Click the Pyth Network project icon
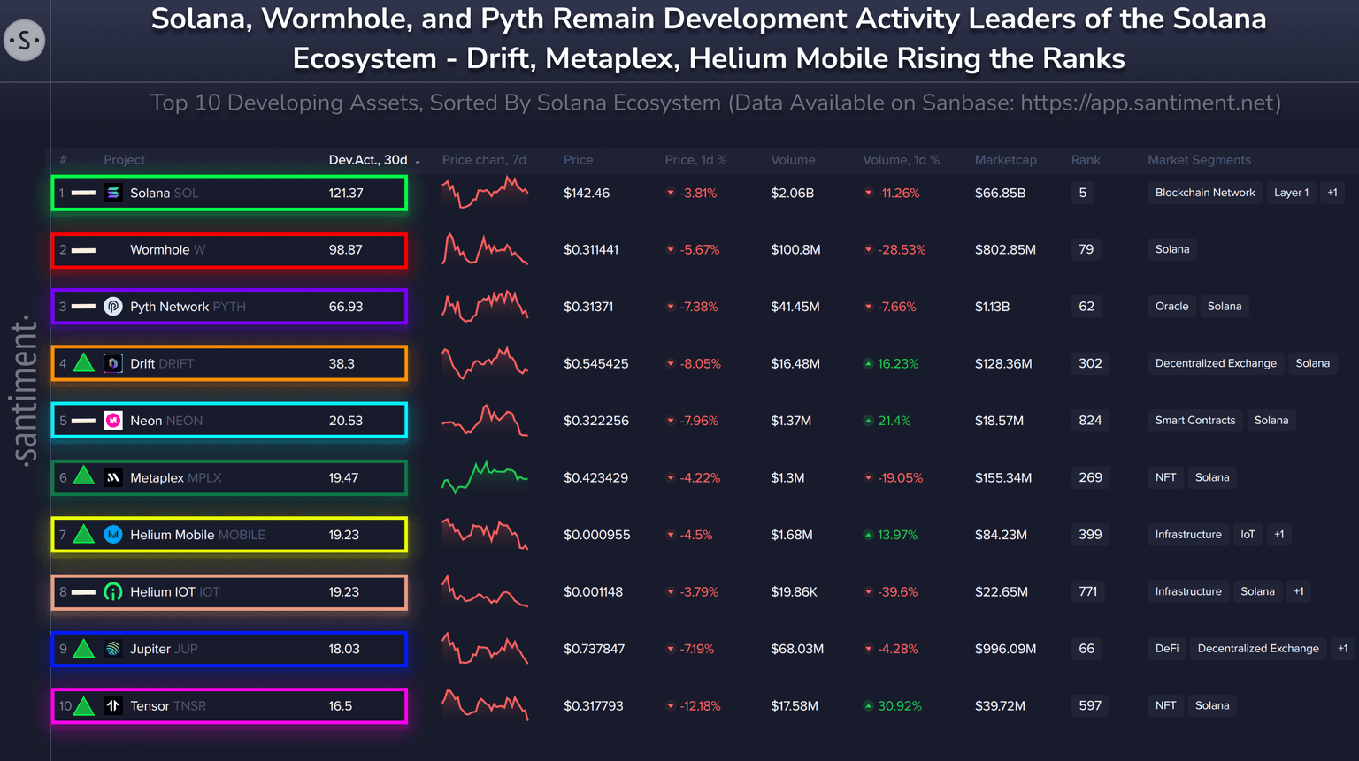 113,307
